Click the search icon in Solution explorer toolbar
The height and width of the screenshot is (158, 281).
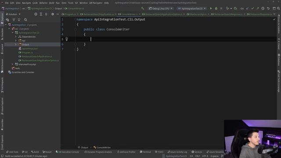(25, 20)
